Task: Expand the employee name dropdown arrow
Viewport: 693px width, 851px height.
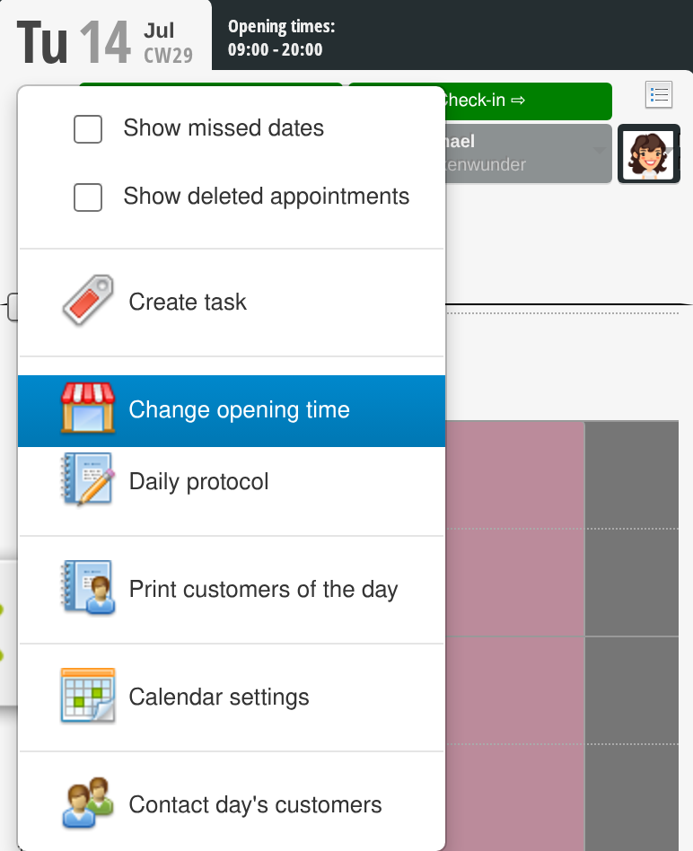Action: point(599,150)
